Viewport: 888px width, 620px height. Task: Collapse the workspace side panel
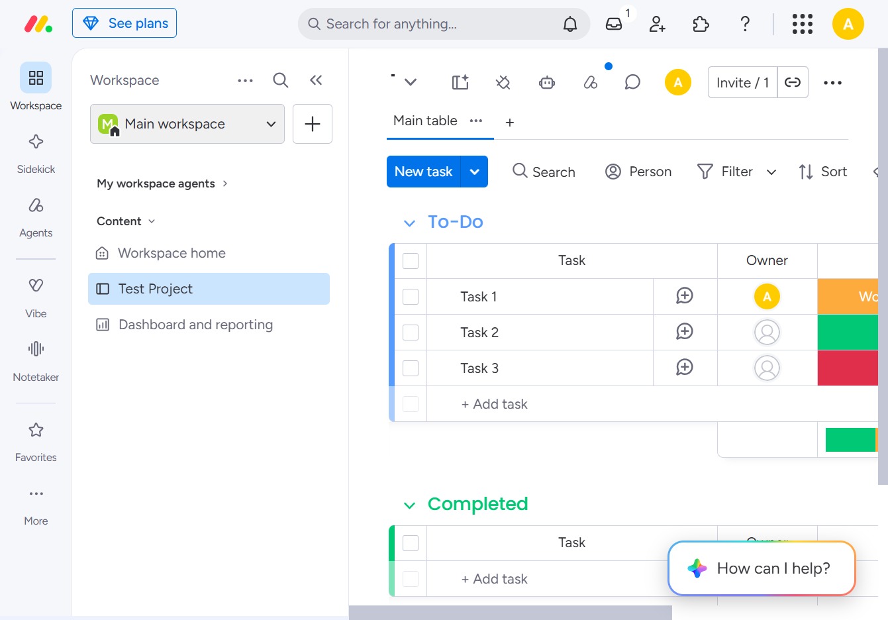tap(316, 80)
